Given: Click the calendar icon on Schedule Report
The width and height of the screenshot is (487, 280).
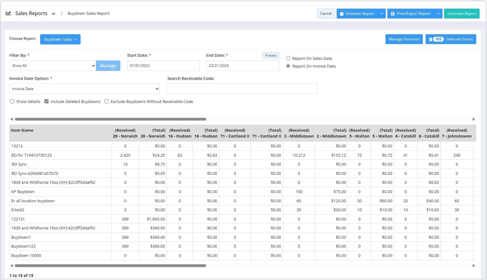Looking at the screenshot, I should point(342,14).
